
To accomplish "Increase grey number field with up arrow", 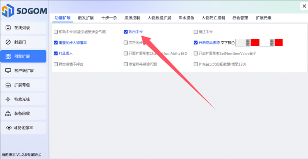I will [x=248, y=41].
